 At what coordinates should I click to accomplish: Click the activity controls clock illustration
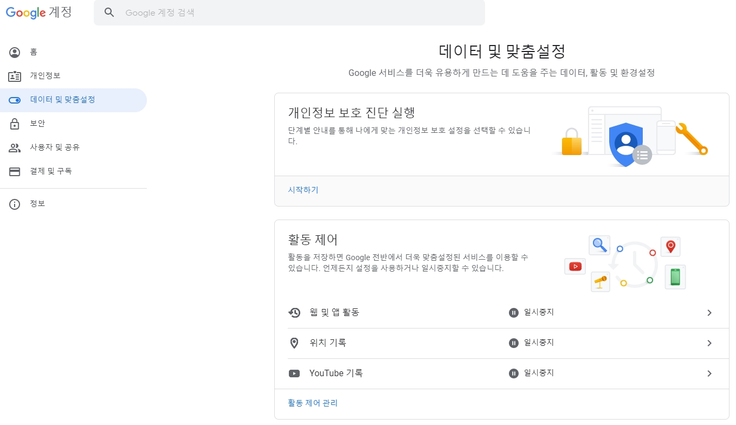[626, 264]
